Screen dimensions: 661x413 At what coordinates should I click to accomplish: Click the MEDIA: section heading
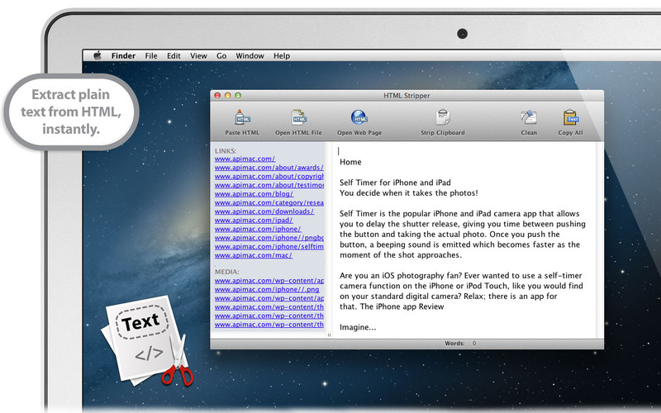226,272
